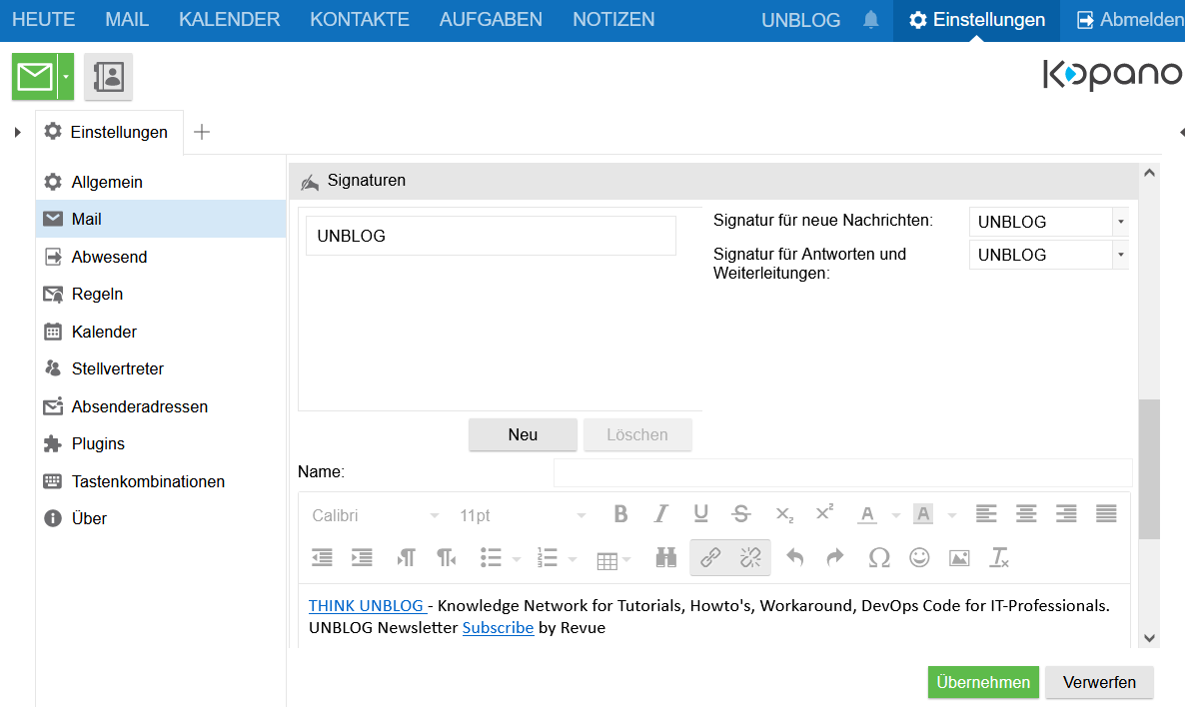
Task: Open the address book icon
Action: click(x=108, y=76)
